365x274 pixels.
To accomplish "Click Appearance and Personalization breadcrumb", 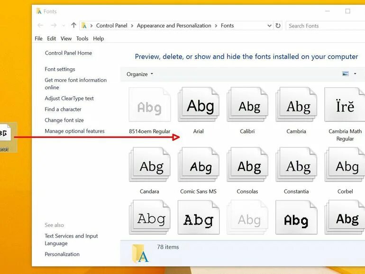I will 174,26.
